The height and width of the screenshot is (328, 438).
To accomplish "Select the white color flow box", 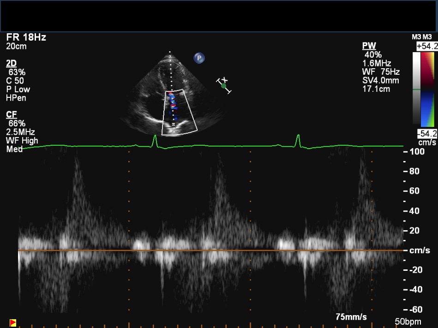I will point(180,112).
